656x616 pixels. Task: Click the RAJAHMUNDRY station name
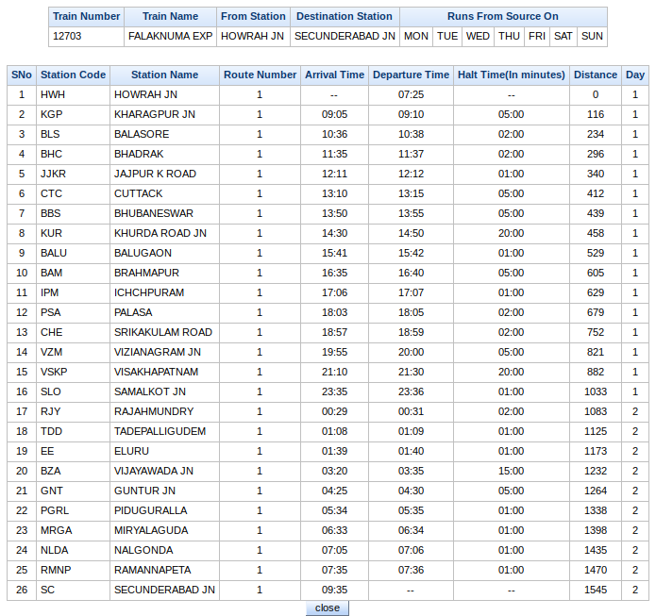tap(154, 411)
